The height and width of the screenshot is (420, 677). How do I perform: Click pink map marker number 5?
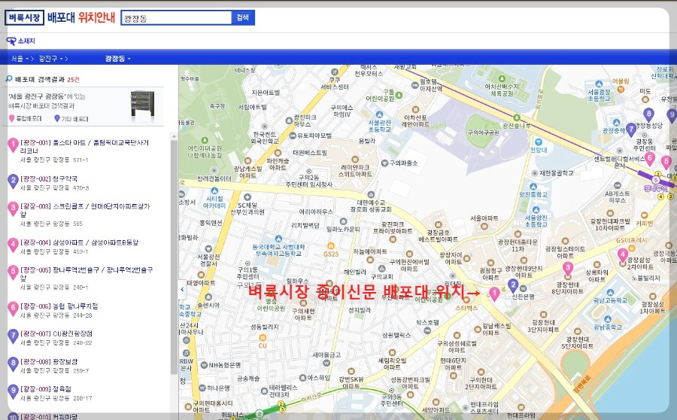point(666,162)
